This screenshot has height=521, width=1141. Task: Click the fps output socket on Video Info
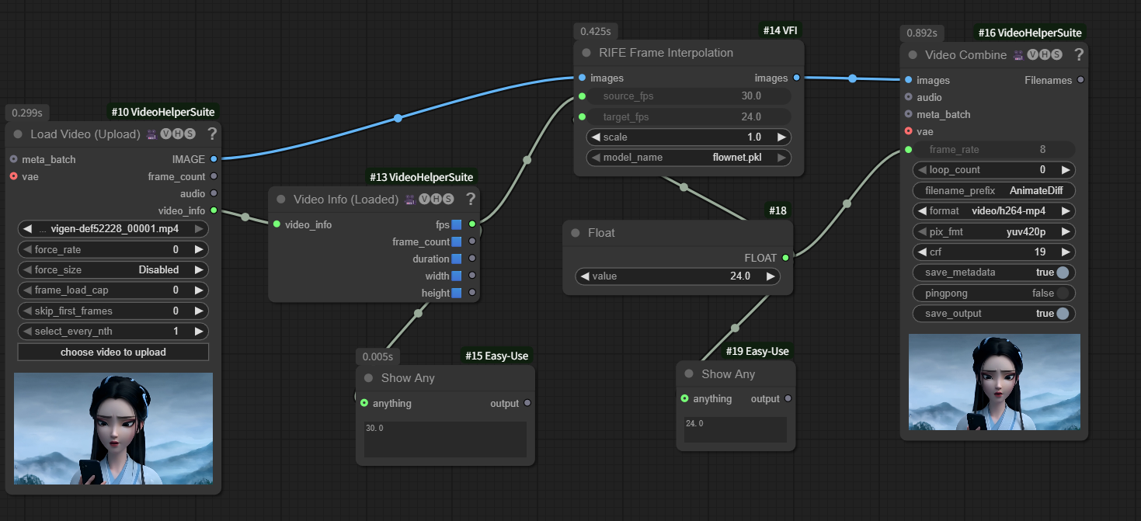(x=472, y=224)
